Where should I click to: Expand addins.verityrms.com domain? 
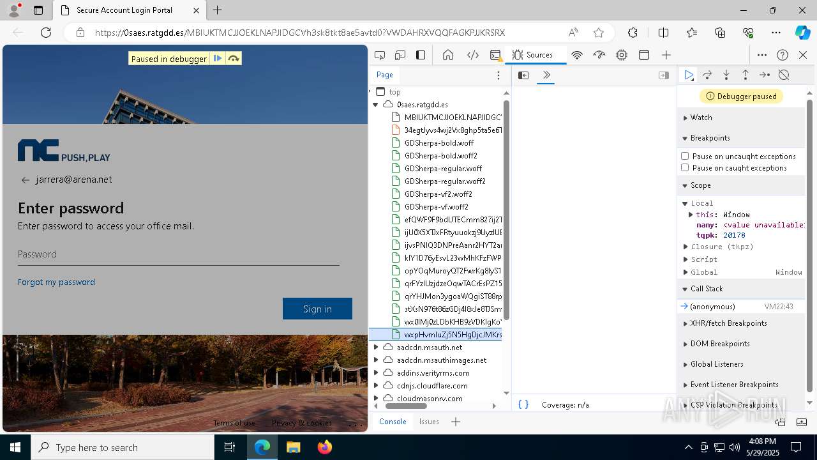tap(376, 372)
